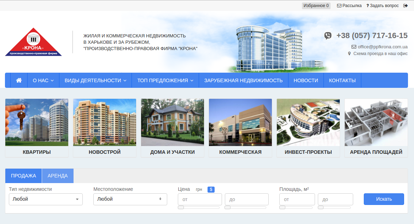Screen dimensions: 414x224
Task: Expand the ТОП ПРЕДЛОЖЕНИЯ menu
Action: (165, 80)
